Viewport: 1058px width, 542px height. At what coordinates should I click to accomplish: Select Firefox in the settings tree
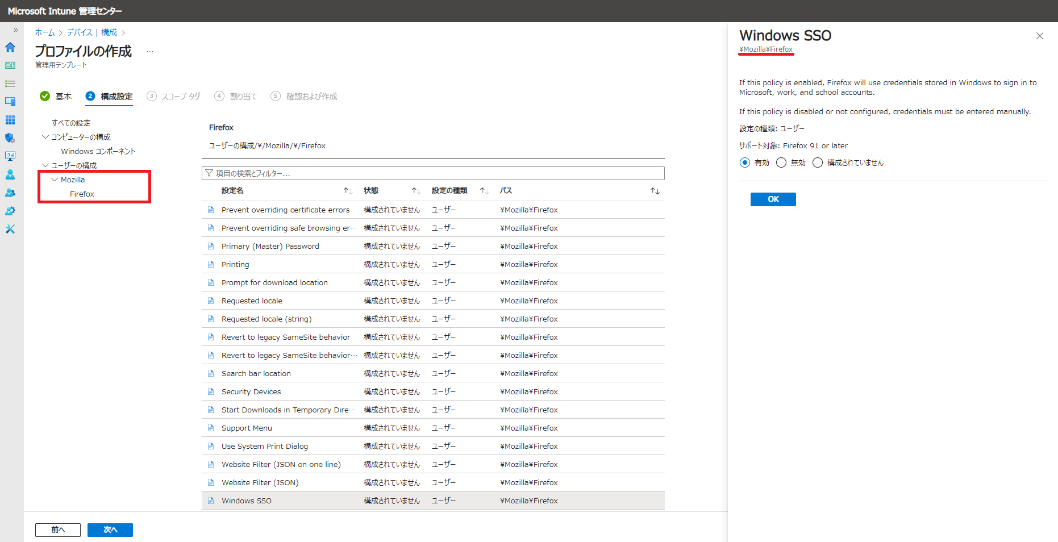click(82, 194)
